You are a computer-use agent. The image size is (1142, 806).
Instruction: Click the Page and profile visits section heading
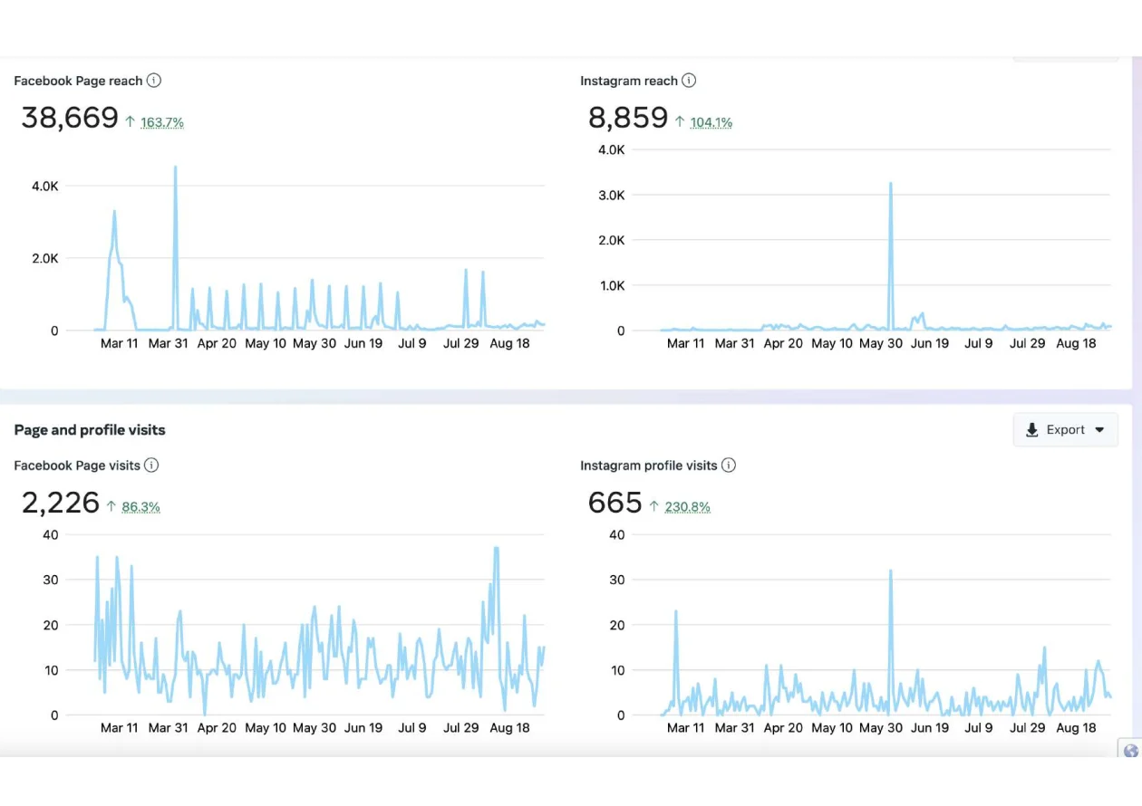pos(89,429)
